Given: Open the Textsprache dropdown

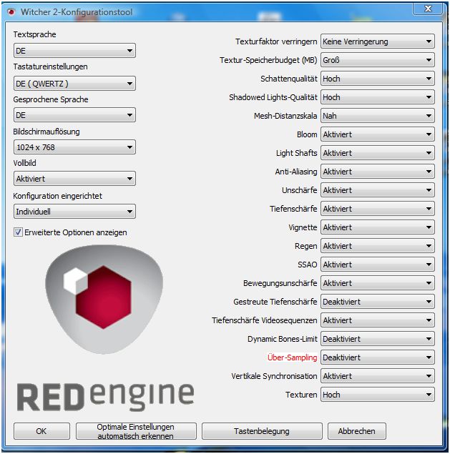Looking at the screenshot, I should tap(74, 51).
